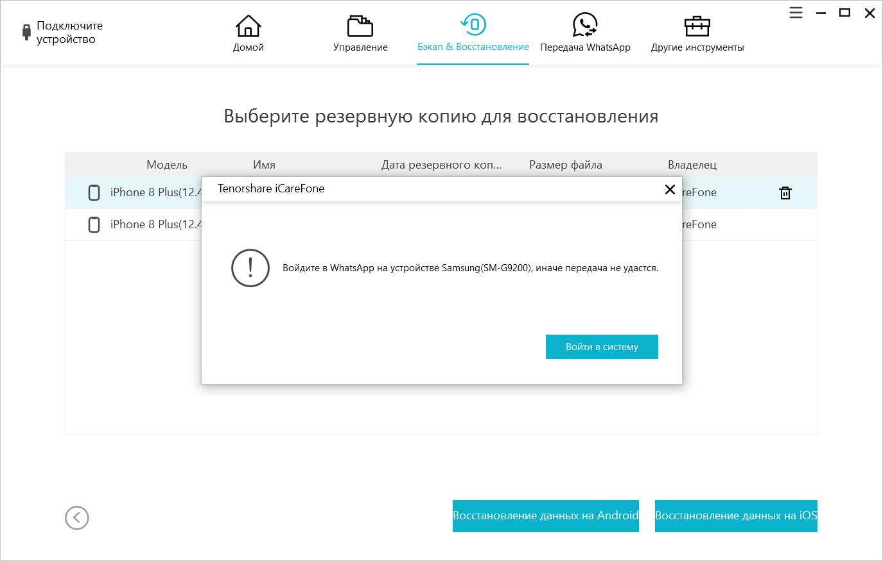883x561 pixels.
Task: Select the Дата резервного коп... column header
Action: [441, 165]
